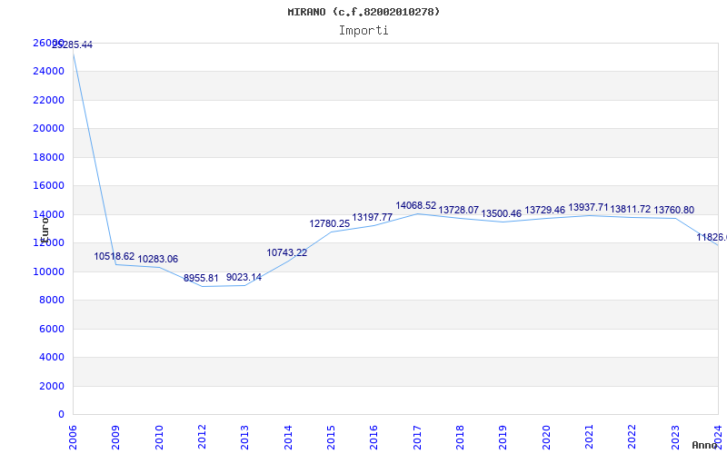The width and height of the screenshot is (727, 454).
Task: Click the data label 8955.81
Action: (201, 278)
